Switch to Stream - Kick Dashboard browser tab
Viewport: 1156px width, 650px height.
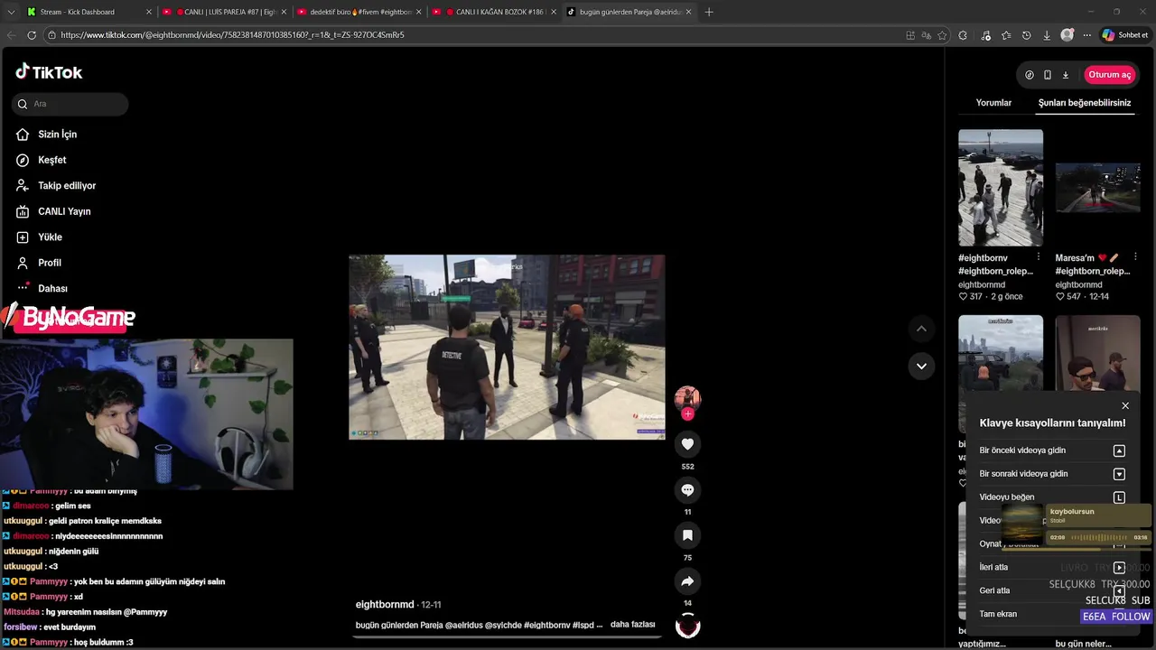click(87, 12)
